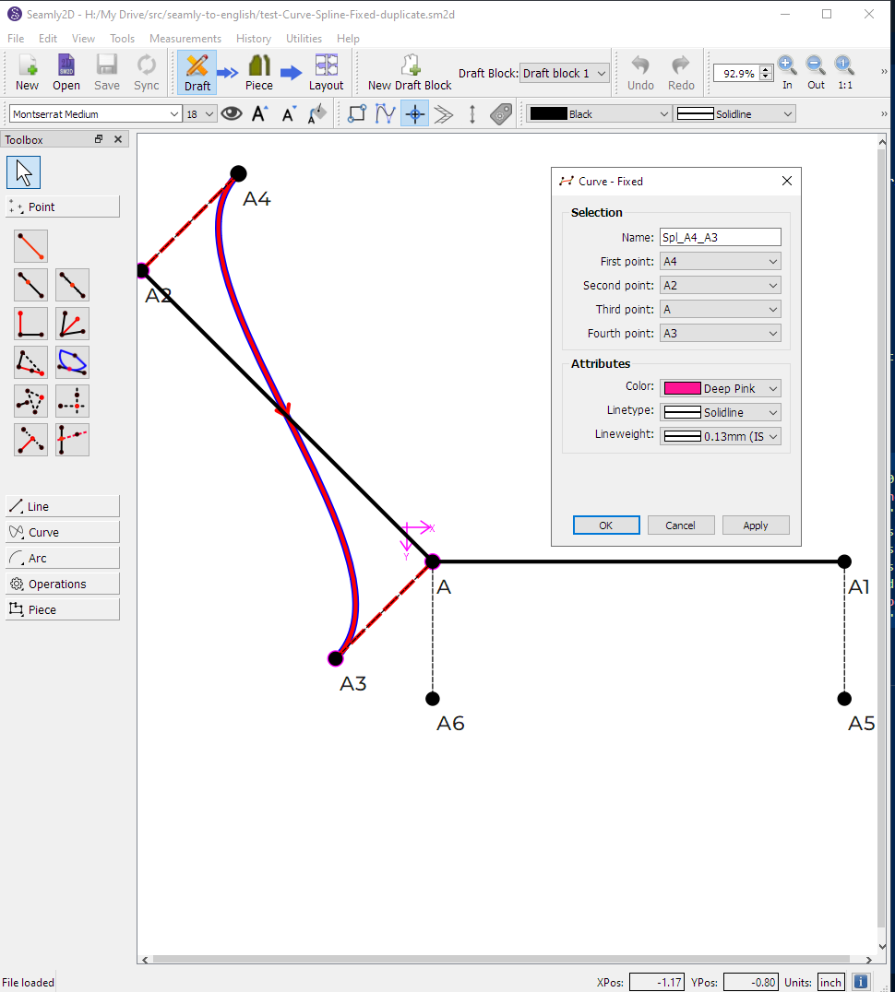
Task: Click the Zoom Out magnifier icon
Action: tap(816, 65)
